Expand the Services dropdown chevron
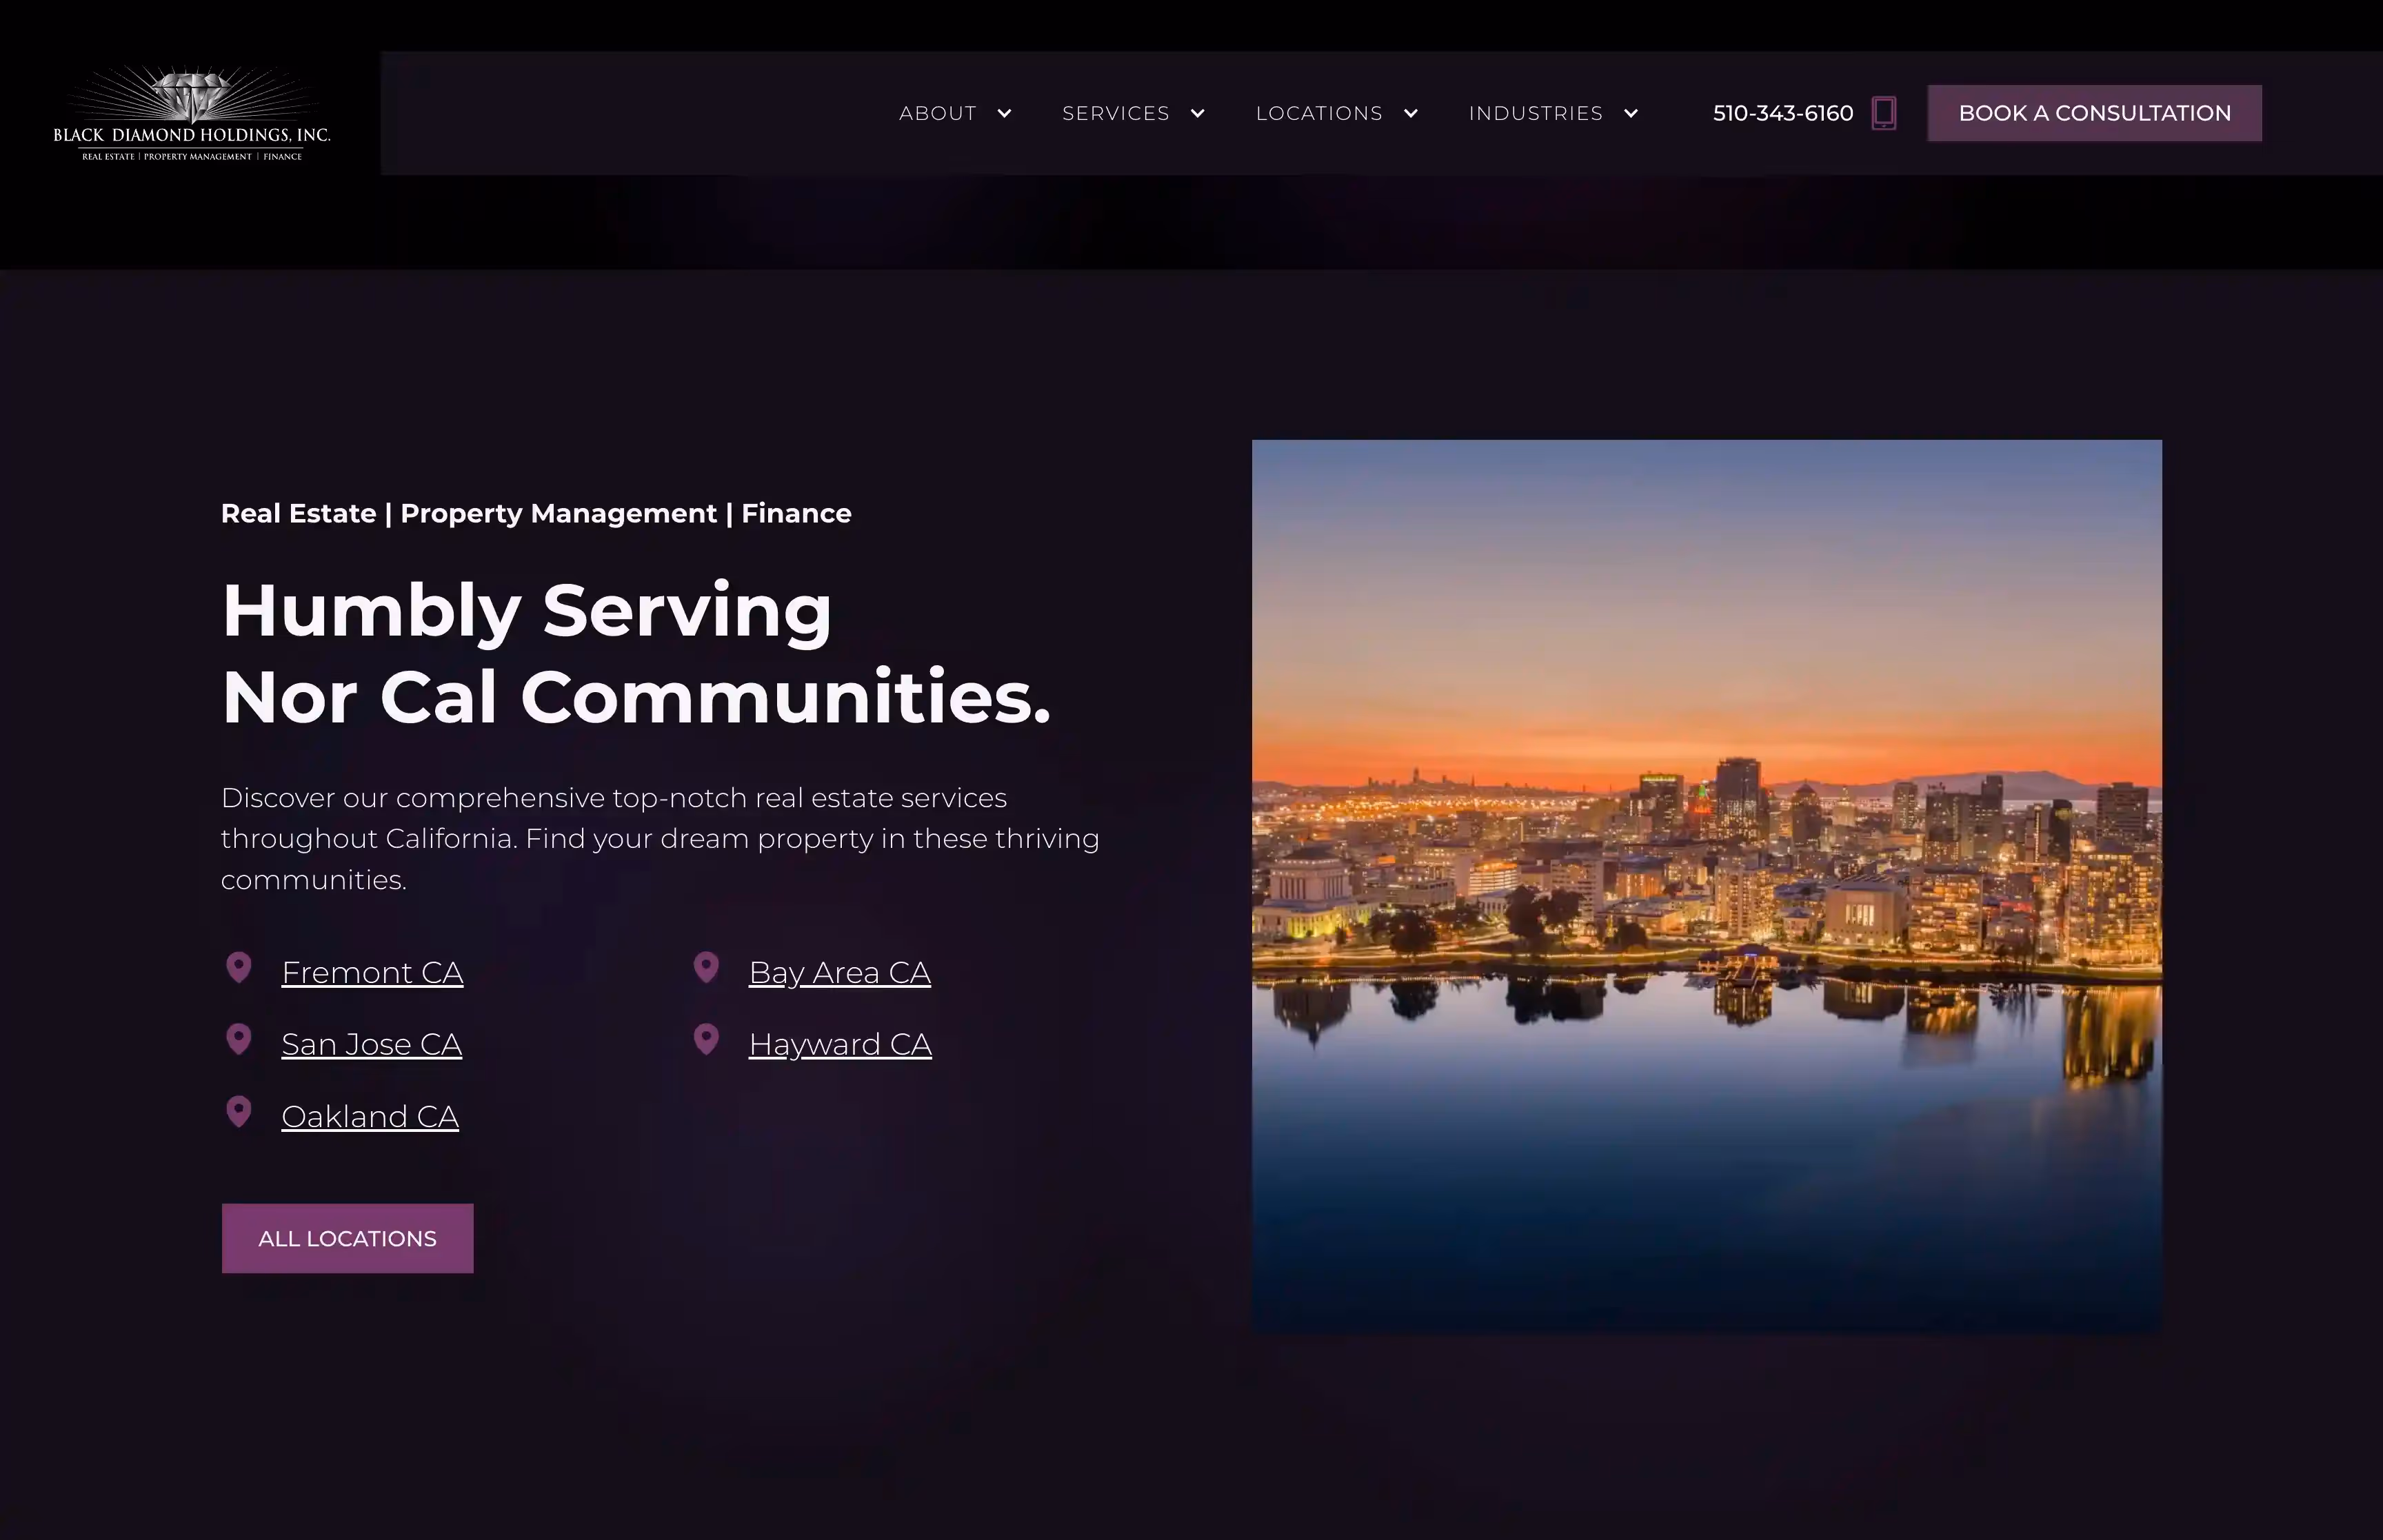This screenshot has height=1540, width=2383. coord(1197,114)
